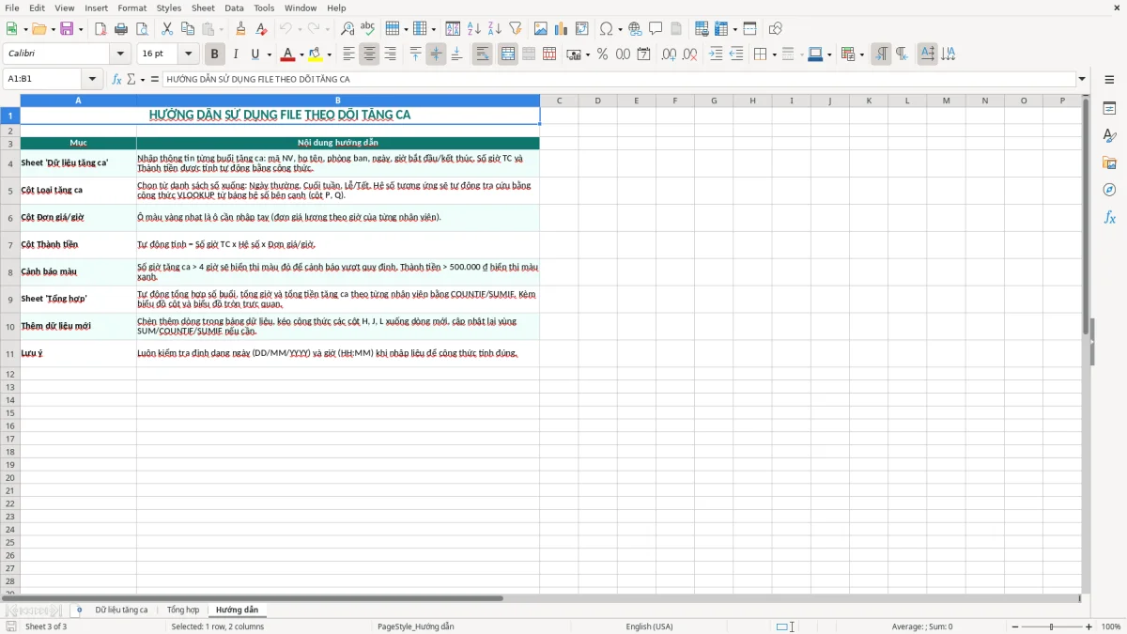1127x634 pixels.
Task: Click the Save document icon
Action: coord(67,29)
